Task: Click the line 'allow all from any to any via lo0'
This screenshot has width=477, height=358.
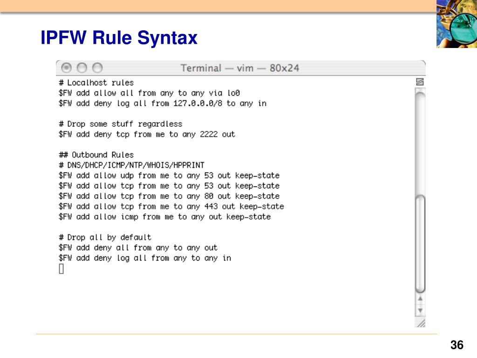Action: pyautogui.click(x=149, y=93)
